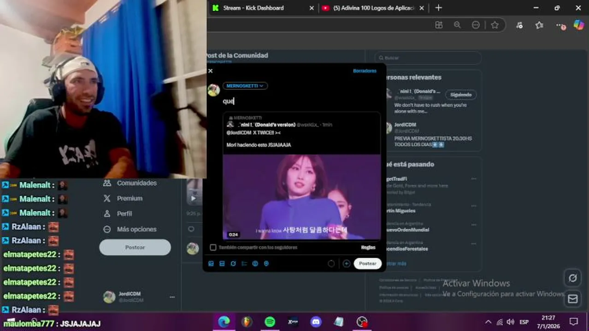The width and height of the screenshot is (589, 331).
Task: Open the 21:27 clock and date
Action: click(x=548, y=322)
